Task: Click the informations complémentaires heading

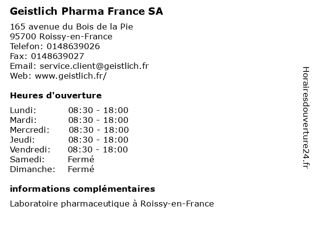Action: tap(82, 189)
